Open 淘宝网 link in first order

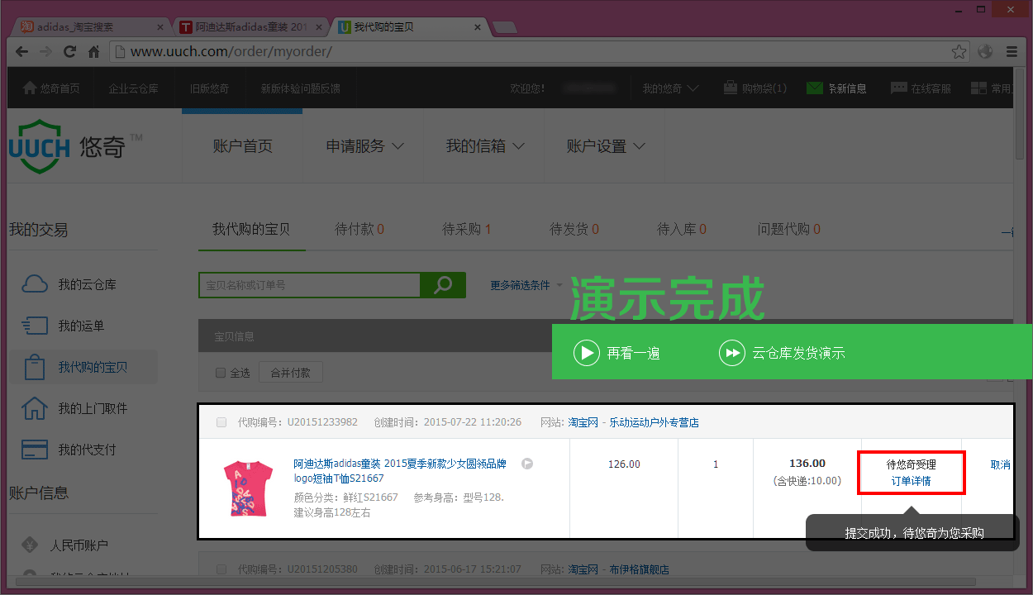pyautogui.click(x=583, y=422)
